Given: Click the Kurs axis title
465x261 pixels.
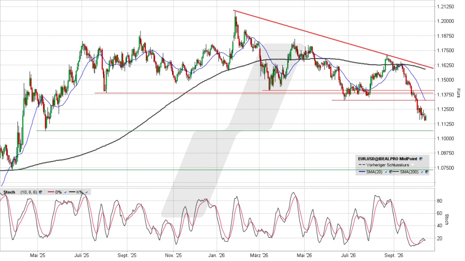Looking at the screenshot, I should pos(458,93).
